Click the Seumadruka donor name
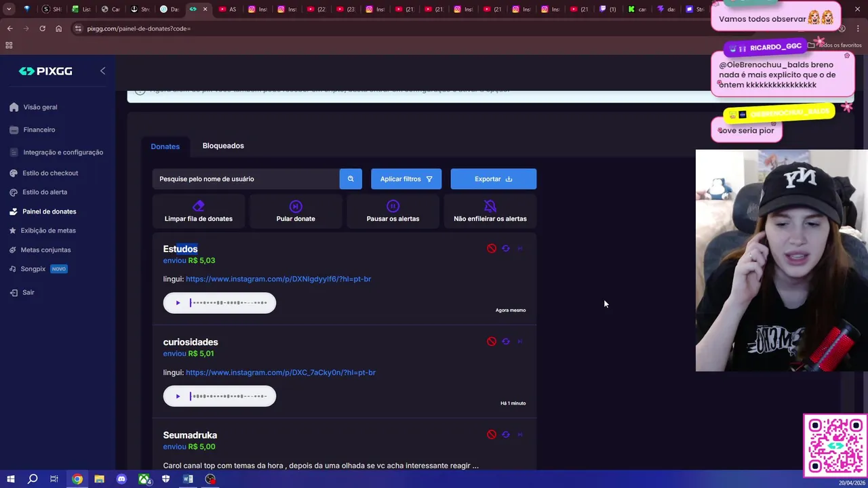 point(190,435)
